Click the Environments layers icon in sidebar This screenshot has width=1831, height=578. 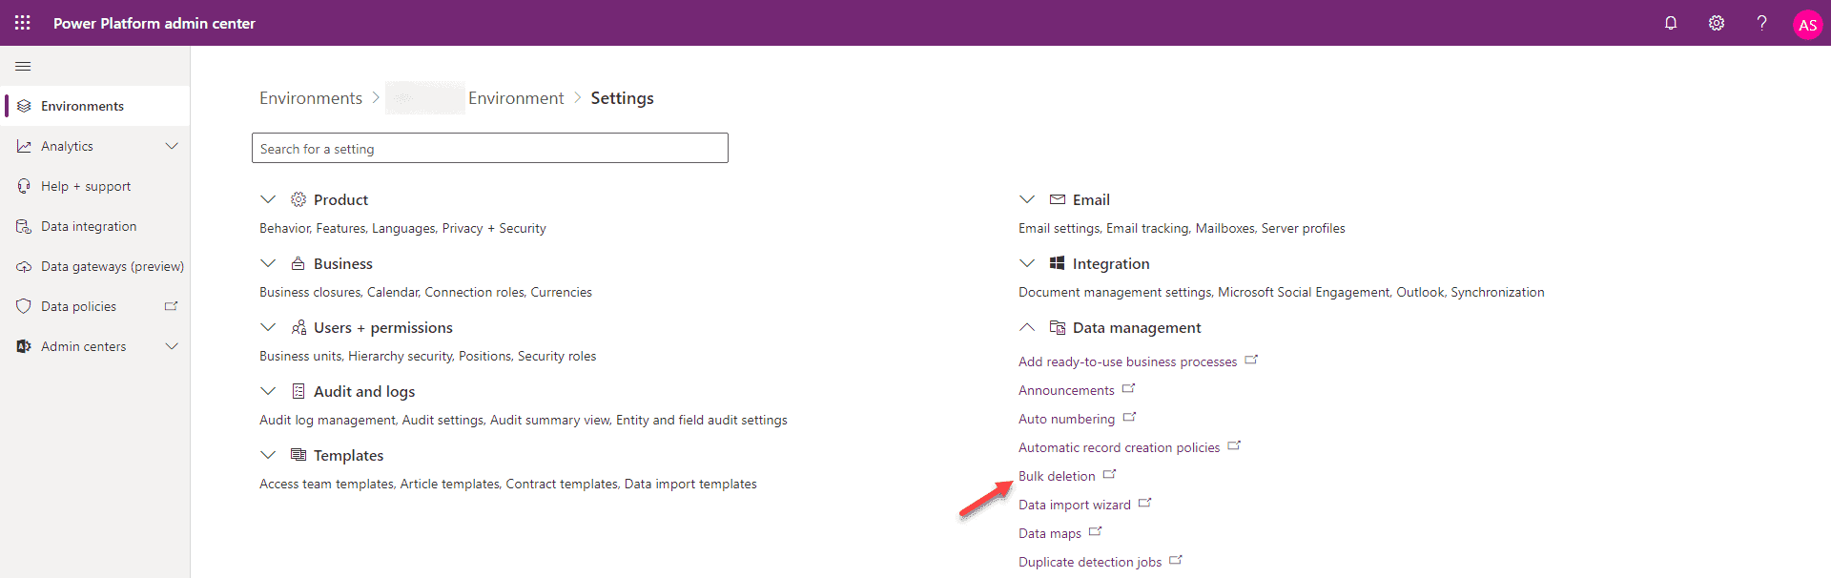click(24, 106)
